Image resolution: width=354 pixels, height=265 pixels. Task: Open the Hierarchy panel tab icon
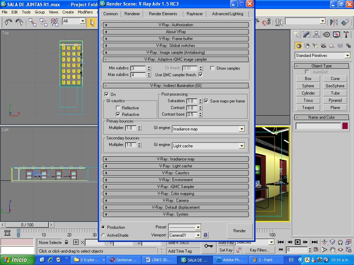click(316, 35)
